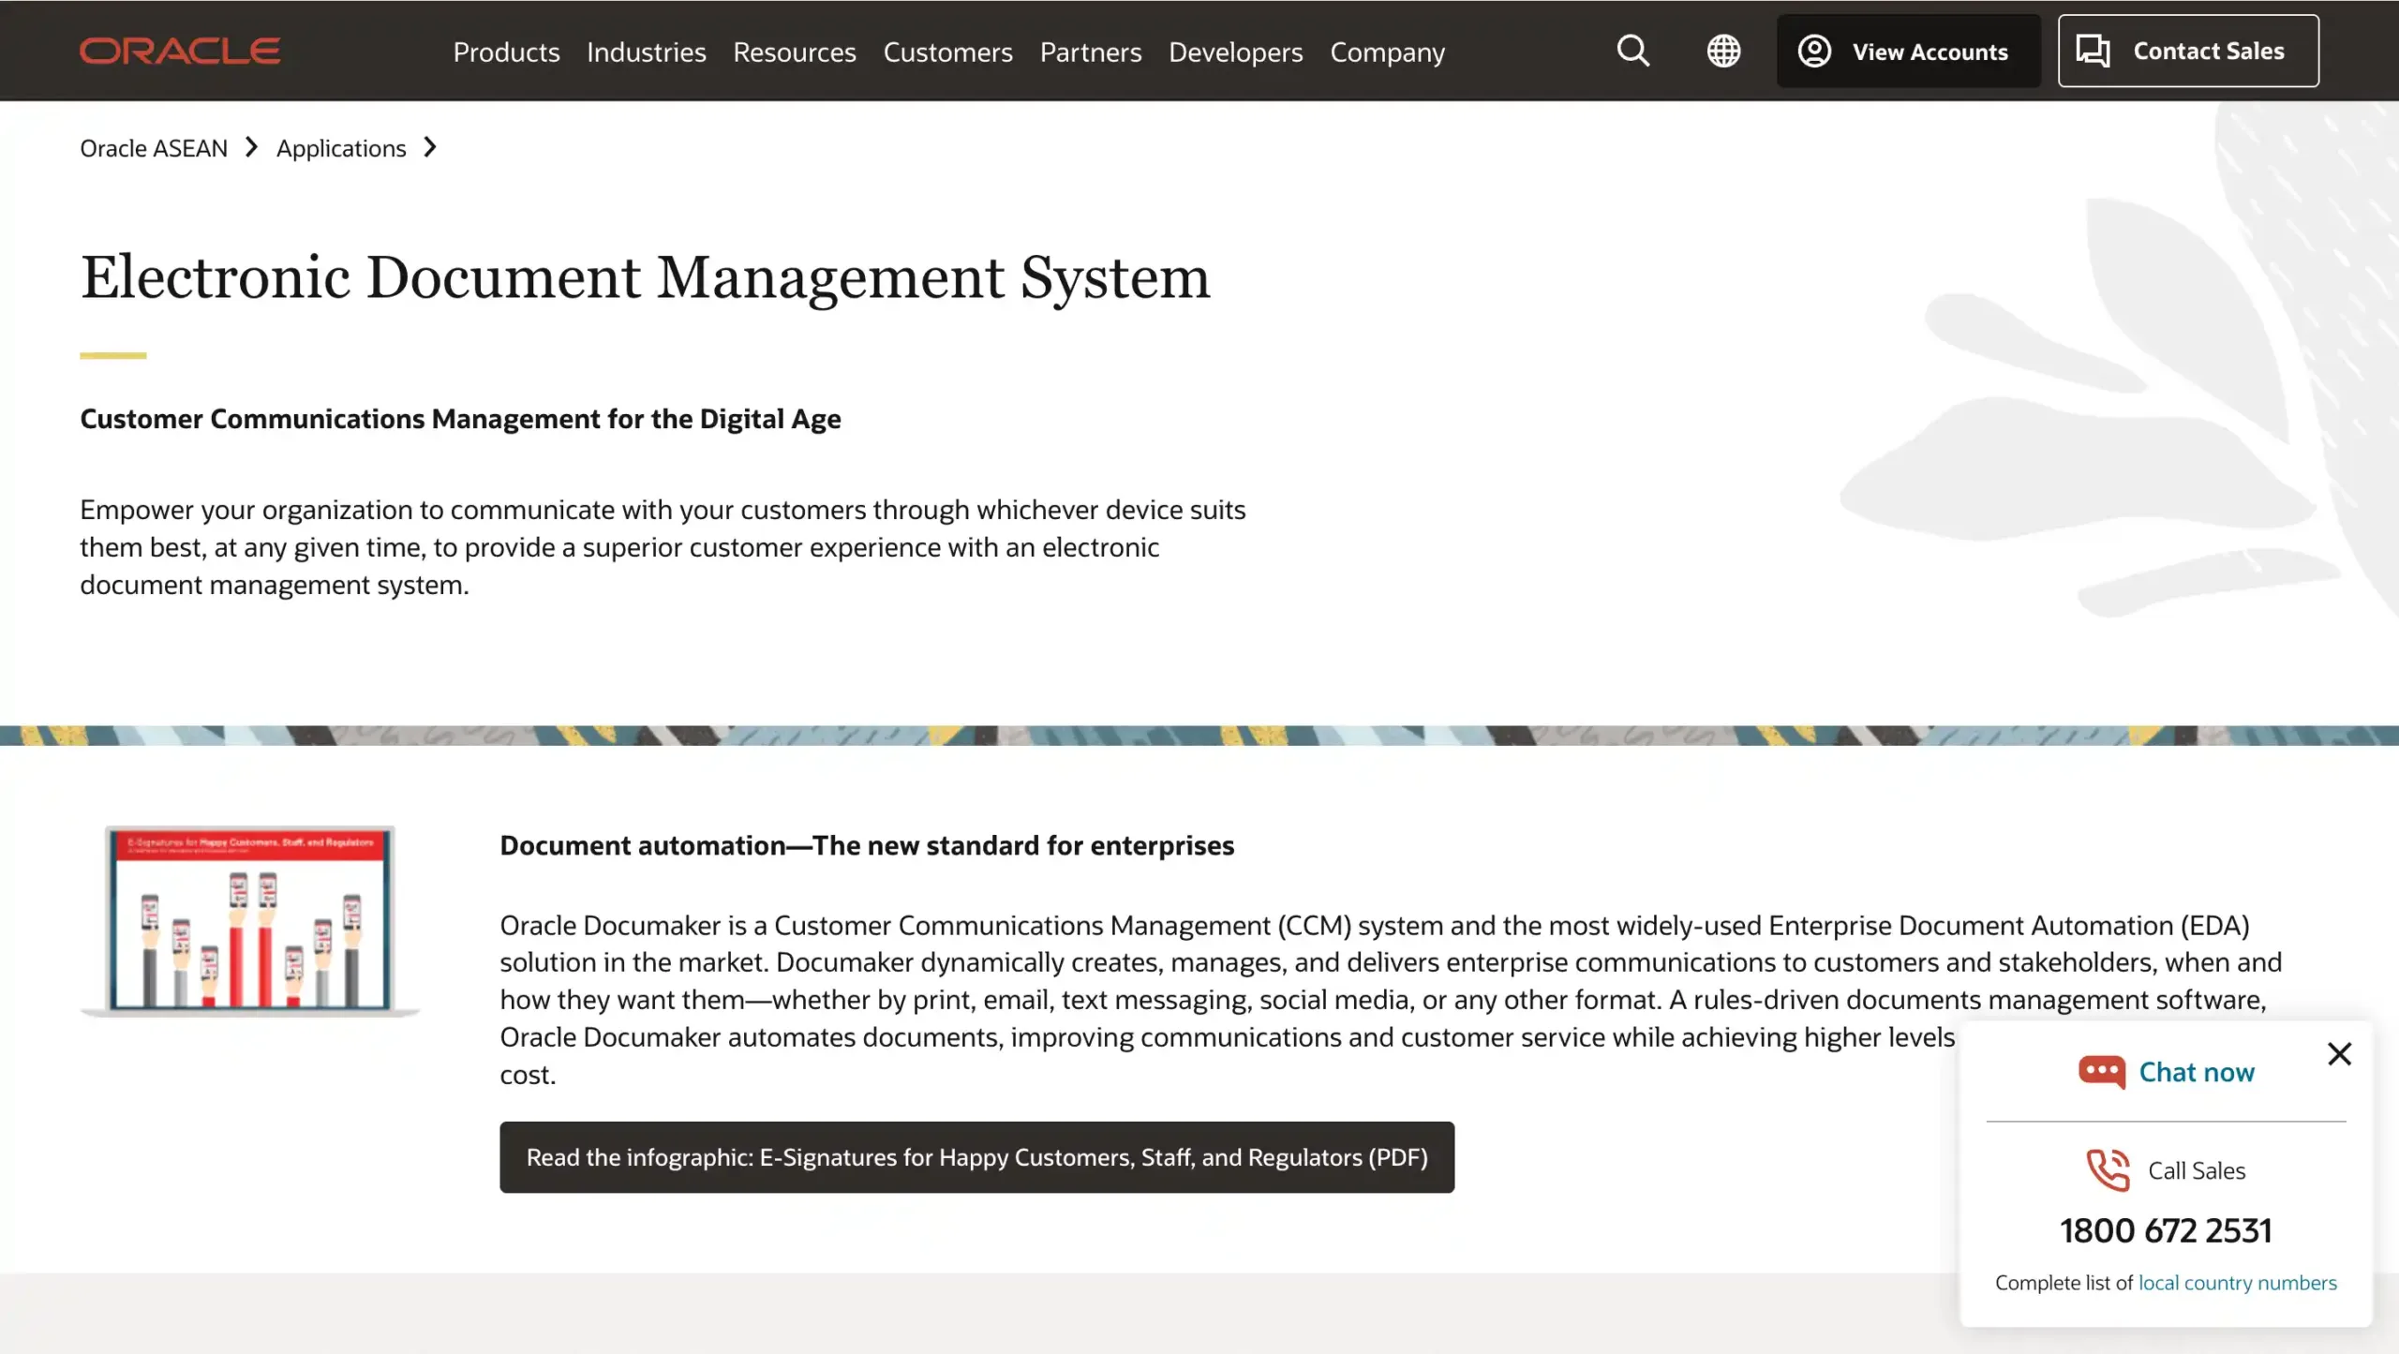Expand the breadcrumb chevron after Applications
The width and height of the screenshot is (2399, 1354).
(x=430, y=147)
